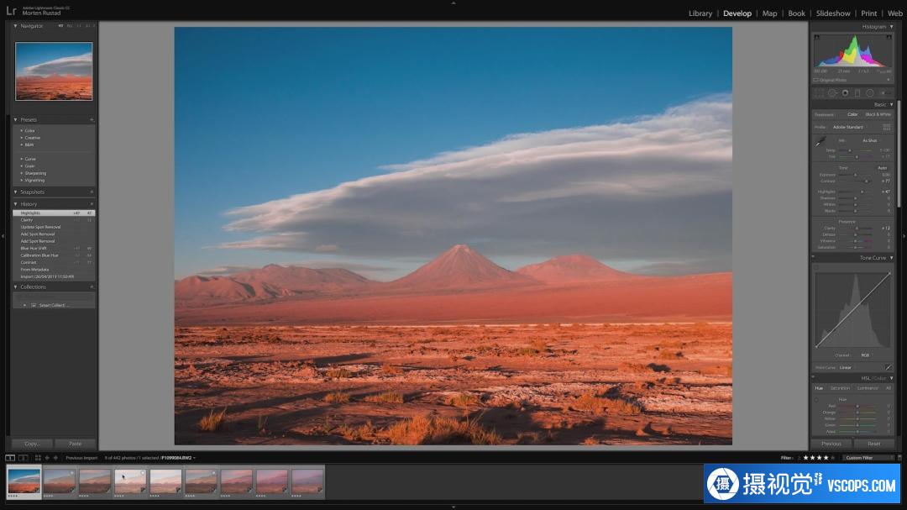Screen dimensions: 907x510
Task: Open the Adobe Standard profile dropdown
Action: point(848,128)
